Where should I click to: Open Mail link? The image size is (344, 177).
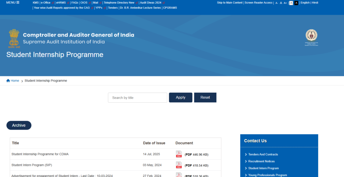96,3
